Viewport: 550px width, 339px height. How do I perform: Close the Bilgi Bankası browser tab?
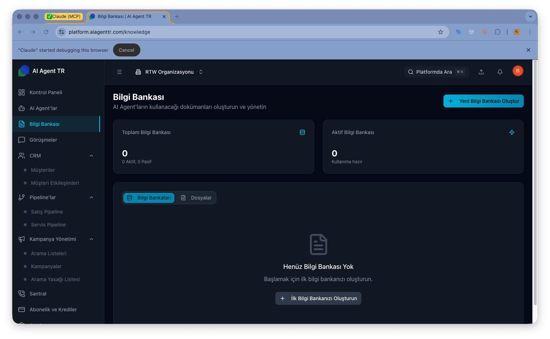tap(164, 17)
